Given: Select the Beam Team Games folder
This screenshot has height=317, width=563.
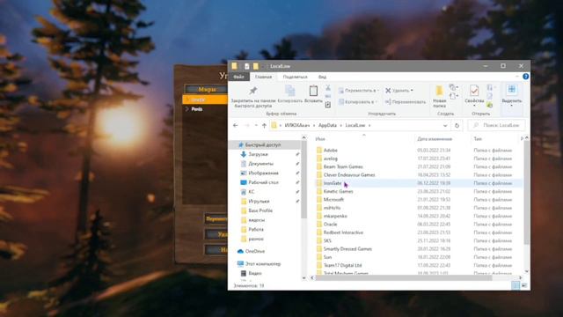Looking at the screenshot, I should (419, 166).
